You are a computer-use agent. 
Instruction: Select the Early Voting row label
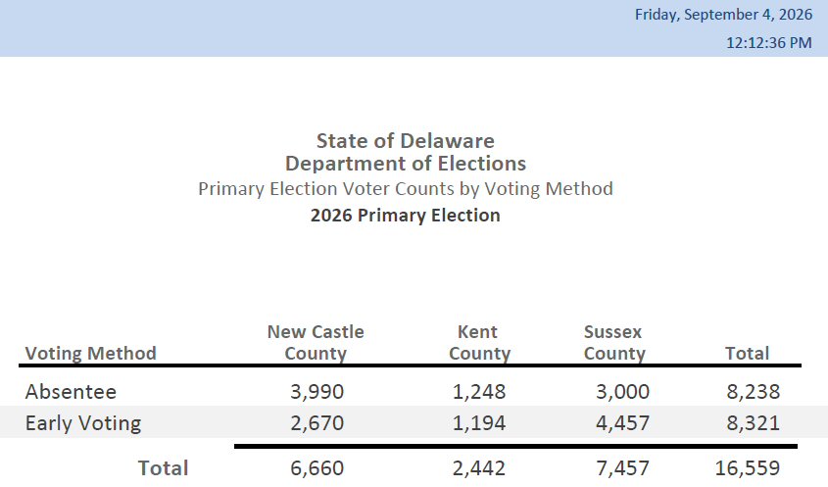tap(83, 423)
